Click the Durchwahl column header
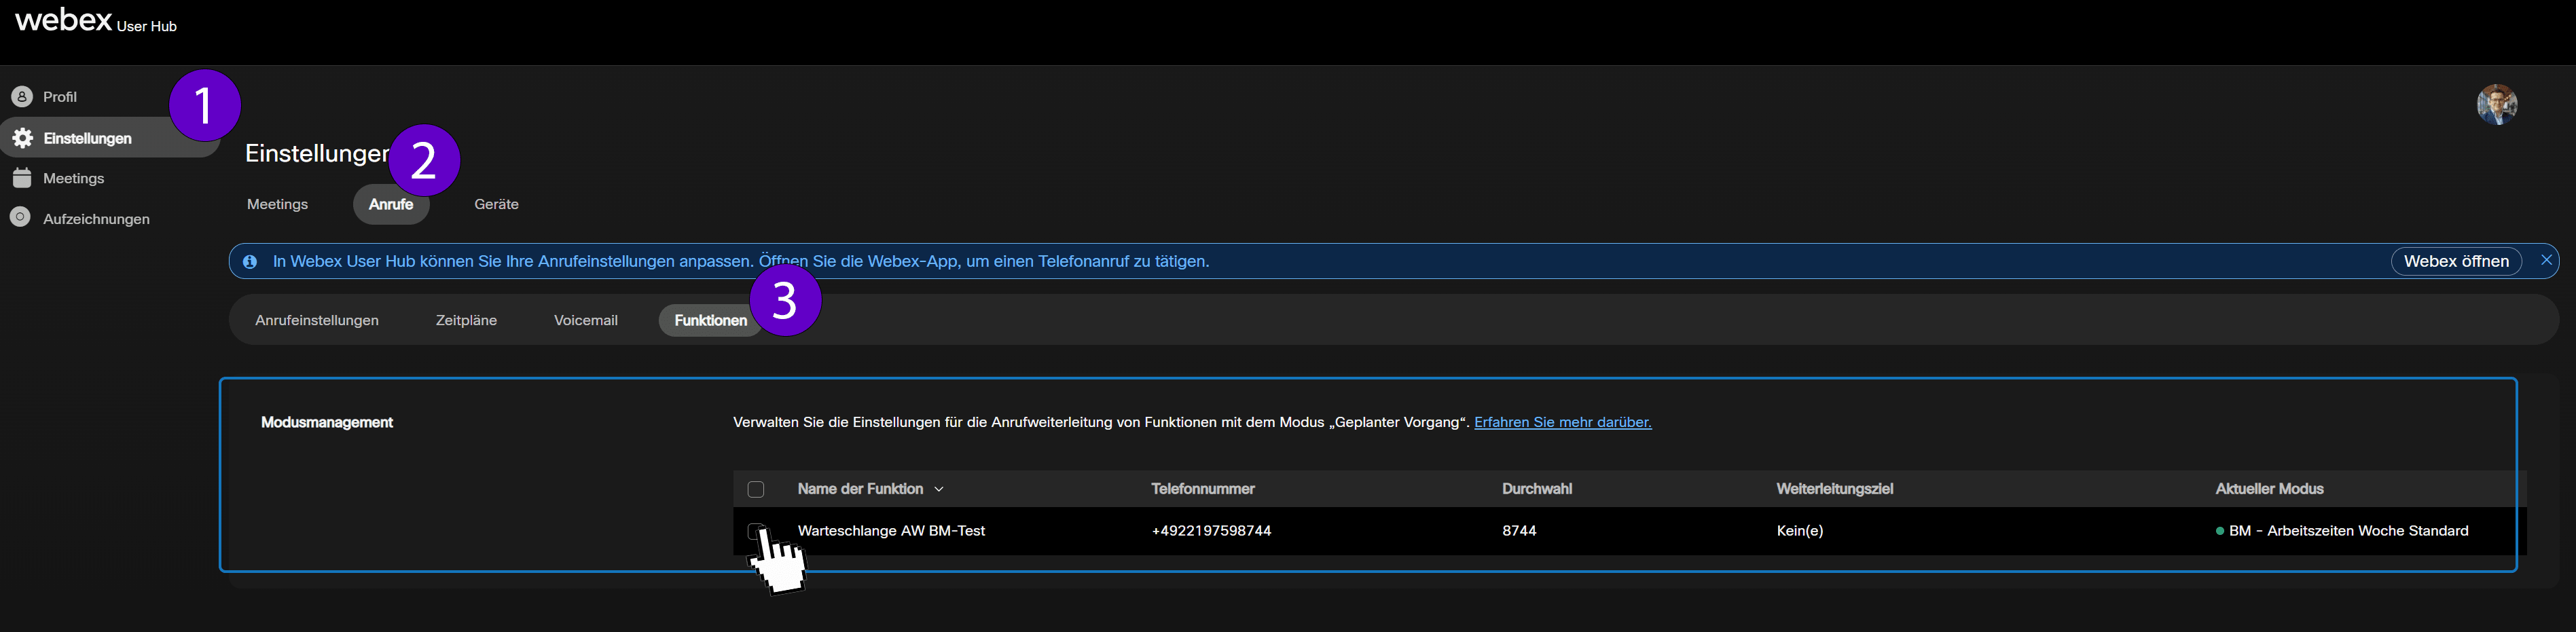The height and width of the screenshot is (632, 2576). tap(1537, 489)
